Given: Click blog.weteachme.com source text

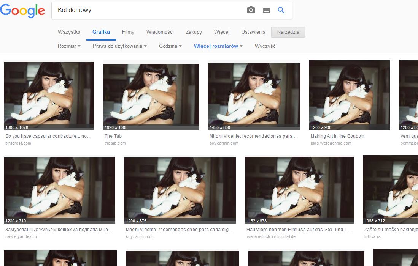Looking at the screenshot, I should click(331, 143).
